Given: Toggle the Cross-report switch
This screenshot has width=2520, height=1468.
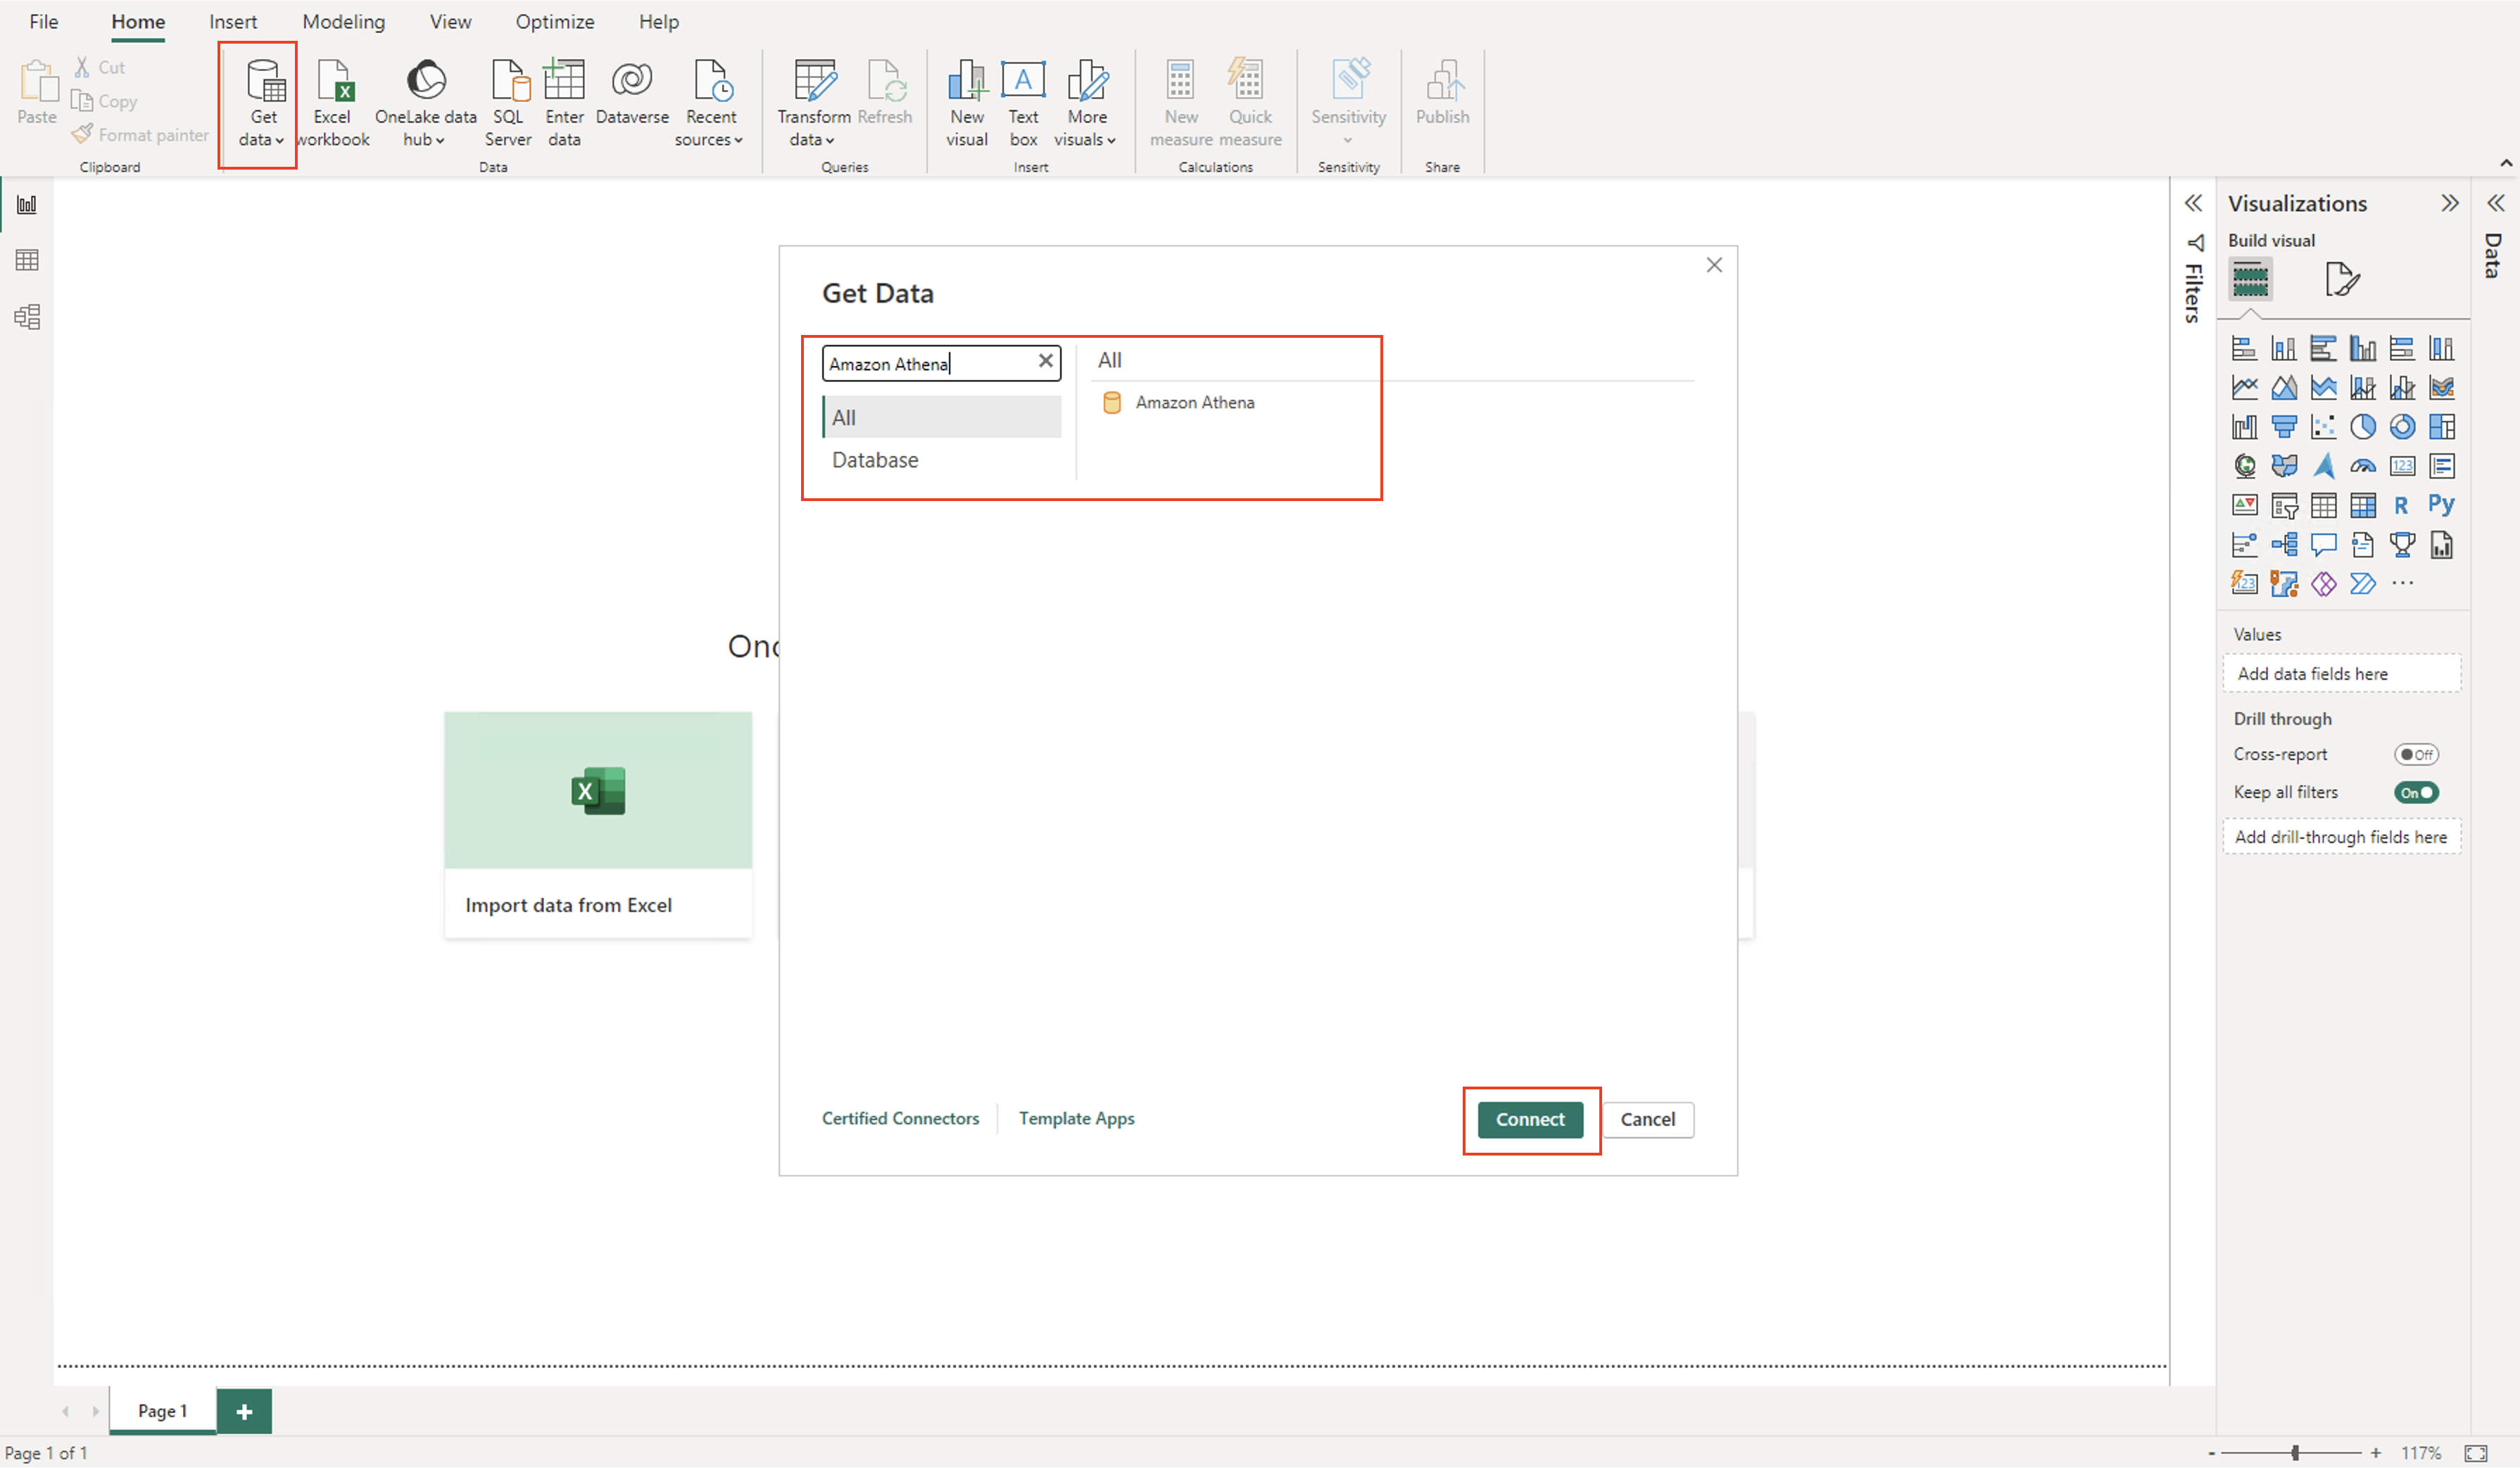Looking at the screenshot, I should point(2416,755).
